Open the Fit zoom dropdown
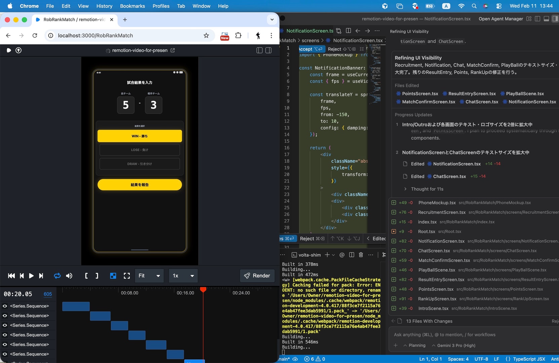Image resolution: width=559 pixels, height=363 pixels. [x=149, y=276]
